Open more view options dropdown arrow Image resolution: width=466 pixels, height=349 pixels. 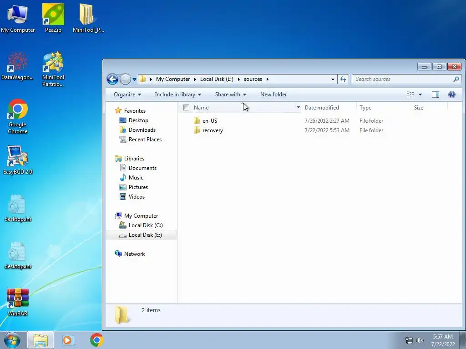click(x=420, y=95)
